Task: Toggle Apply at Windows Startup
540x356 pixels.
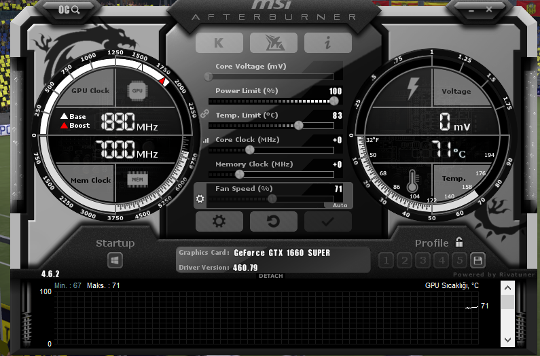Action: click(115, 260)
